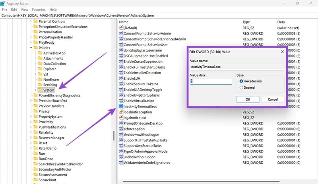Close the Edit DWORD dialog
This screenshot has height=184, width=318.
(x=282, y=52)
